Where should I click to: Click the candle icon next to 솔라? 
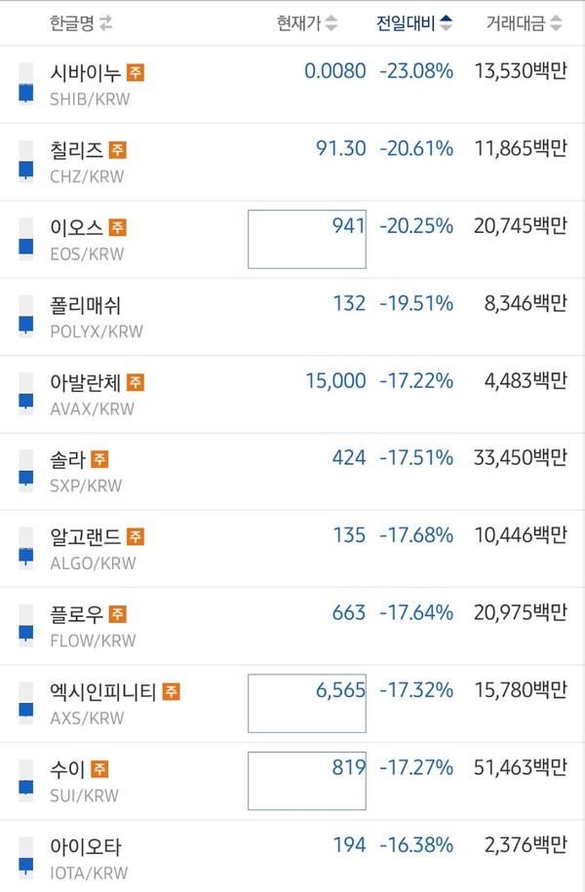pos(25,471)
